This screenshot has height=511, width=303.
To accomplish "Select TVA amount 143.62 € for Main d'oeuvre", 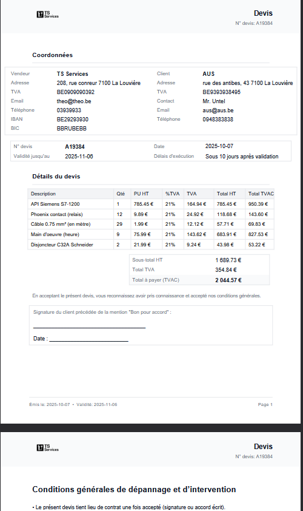I will pyautogui.click(x=196, y=235).
